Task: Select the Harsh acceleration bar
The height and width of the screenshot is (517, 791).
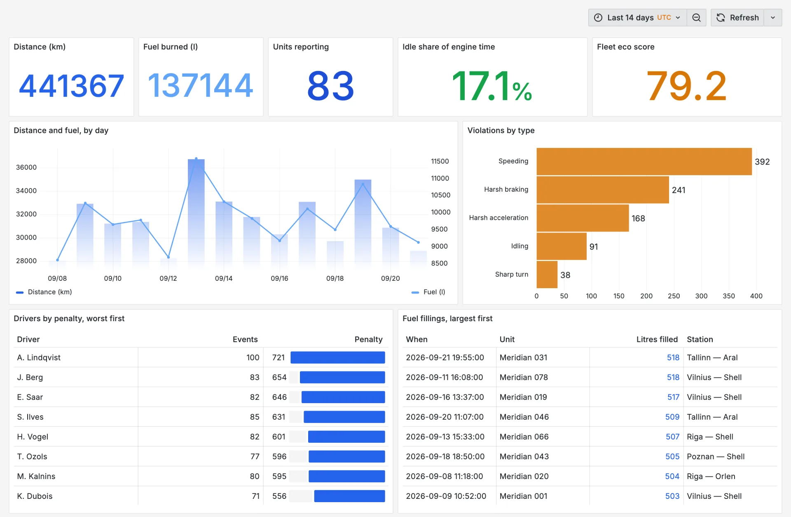Action: point(583,218)
